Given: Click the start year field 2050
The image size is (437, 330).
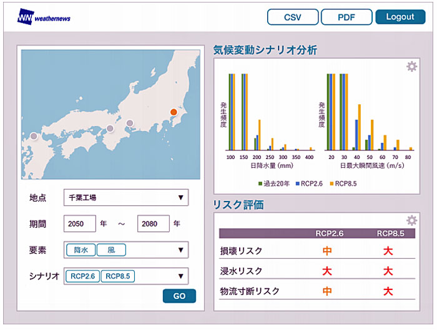Looking at the screenshot, I should click(x=80, y=223).
